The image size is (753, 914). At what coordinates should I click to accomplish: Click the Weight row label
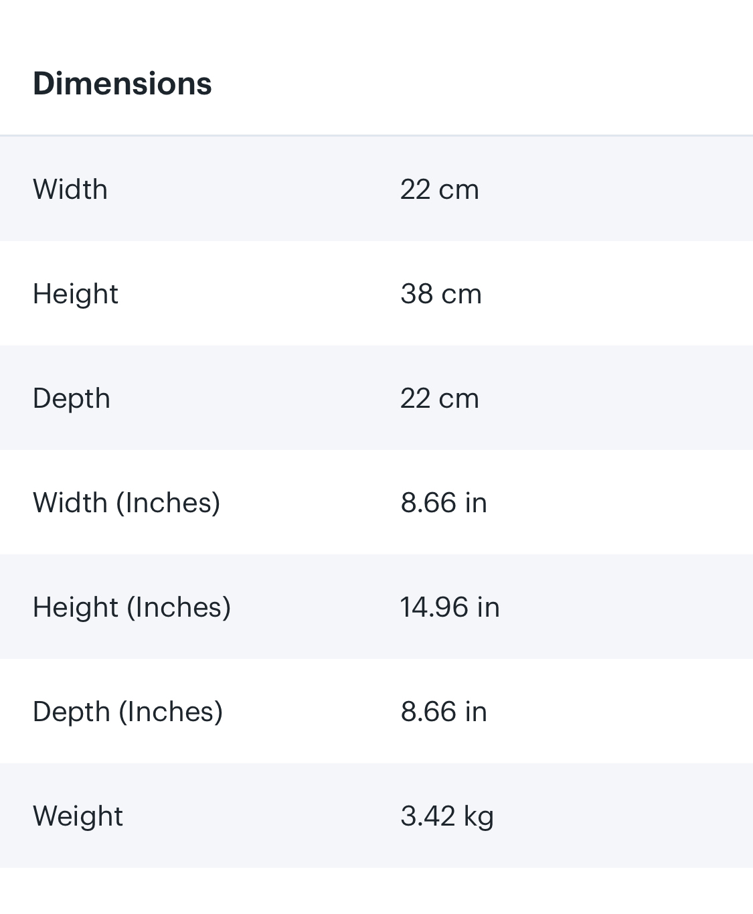(78, 816)
